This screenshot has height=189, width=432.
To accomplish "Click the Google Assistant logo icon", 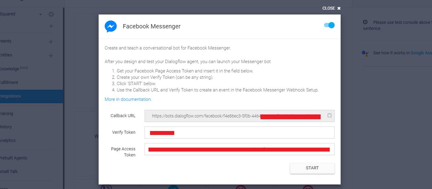I will point(365,53).
